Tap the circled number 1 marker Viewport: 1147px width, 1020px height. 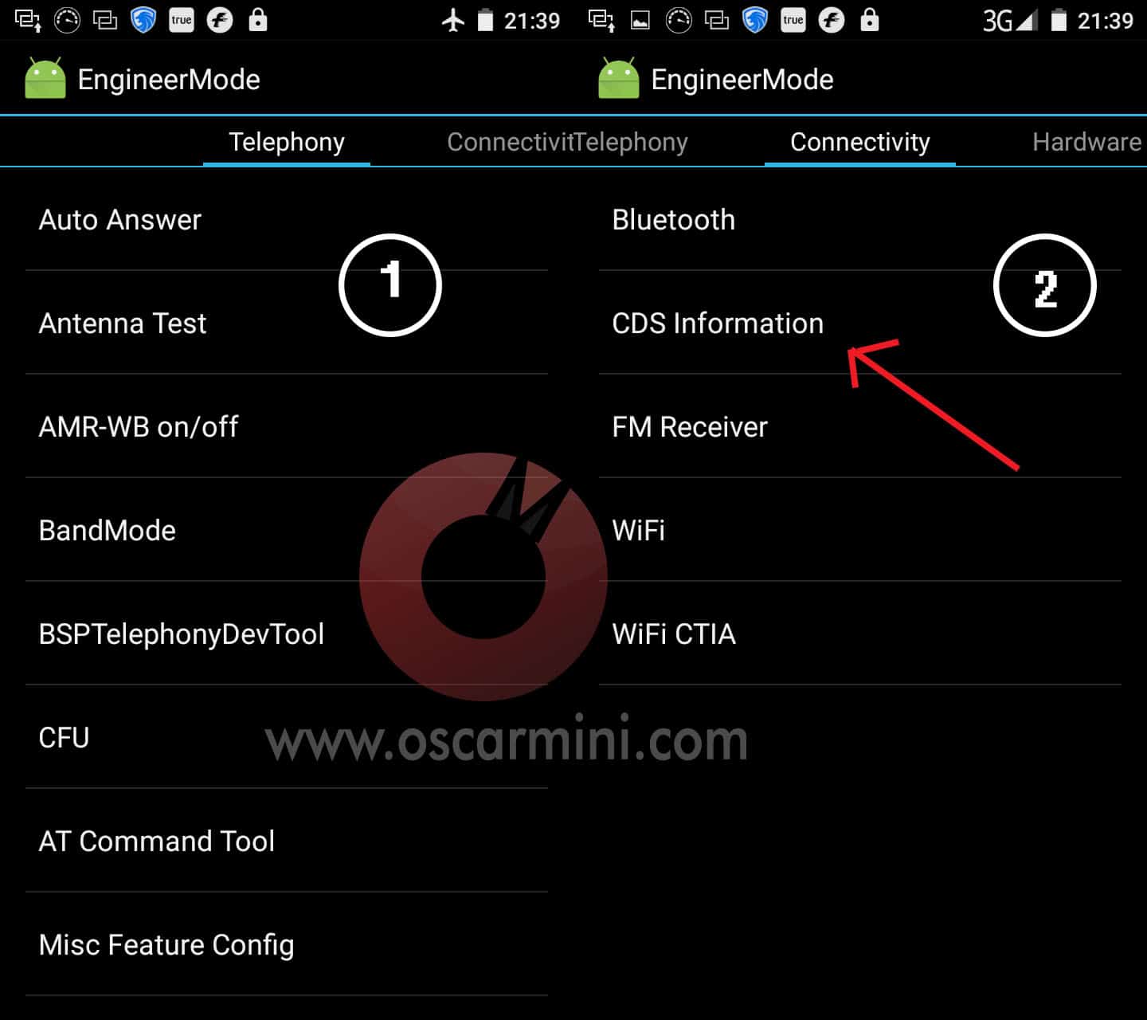[390, 285]
